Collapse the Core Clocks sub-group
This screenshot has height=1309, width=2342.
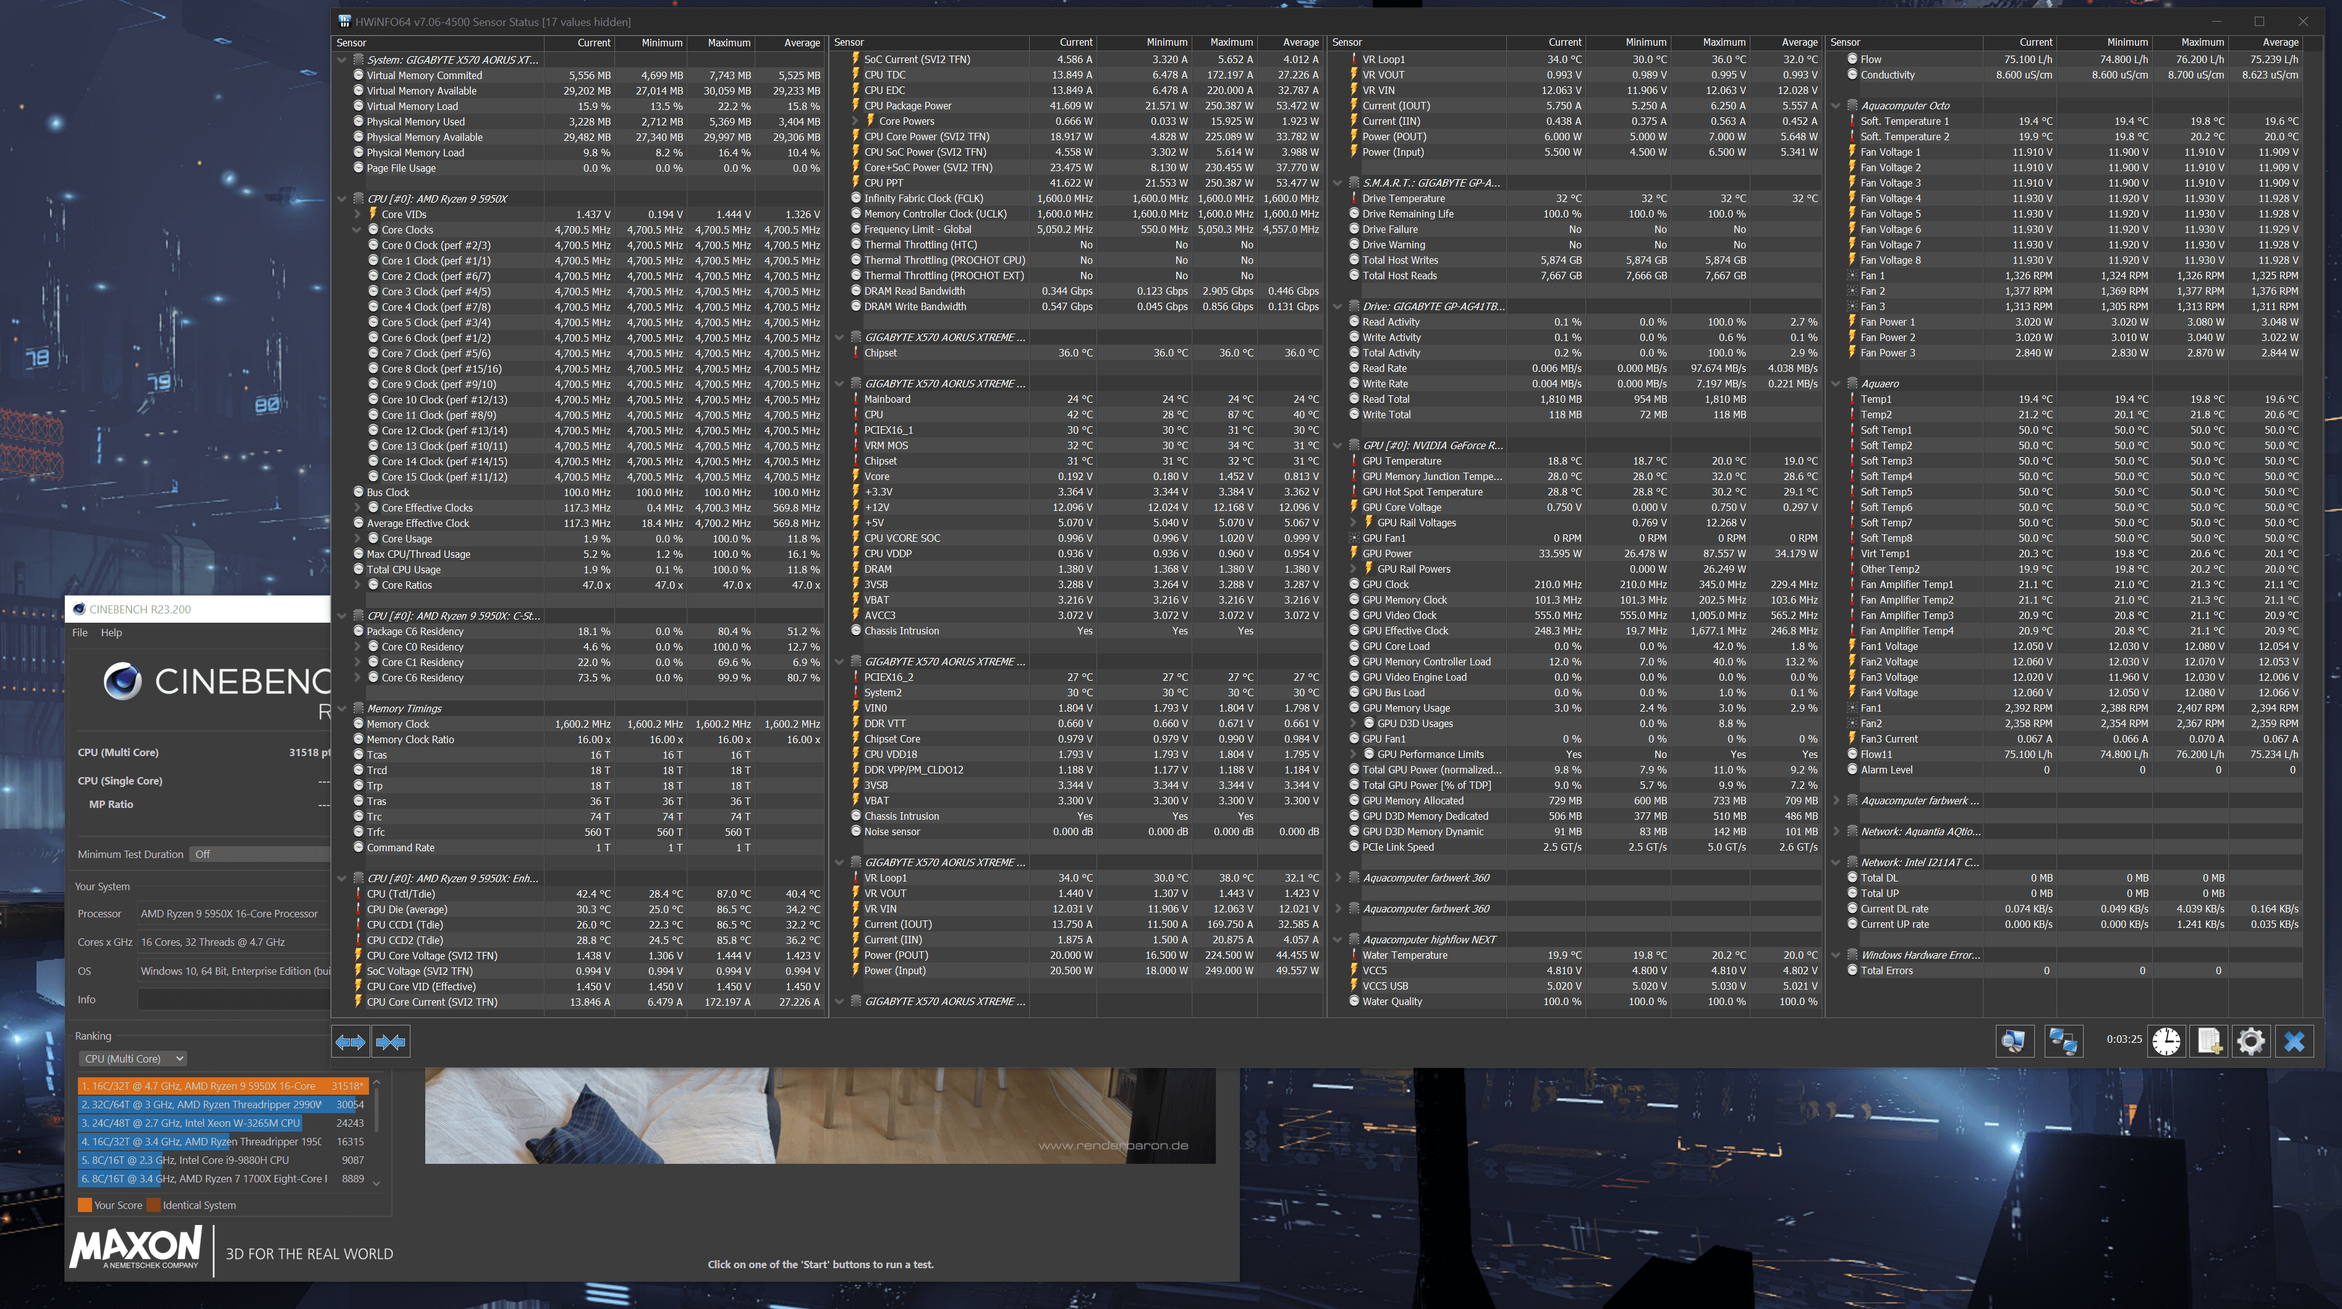357,230
